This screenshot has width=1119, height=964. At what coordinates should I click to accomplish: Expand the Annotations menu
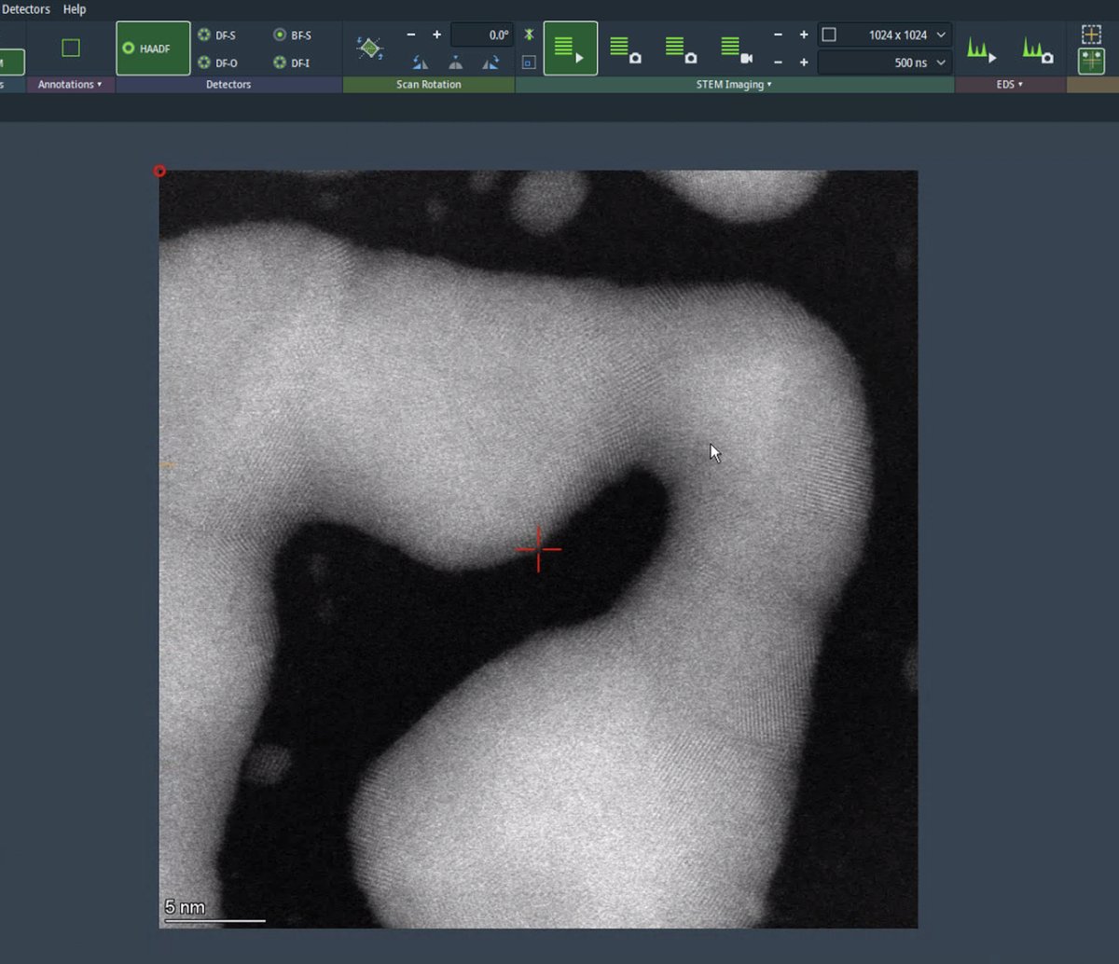tap(70, 84)
